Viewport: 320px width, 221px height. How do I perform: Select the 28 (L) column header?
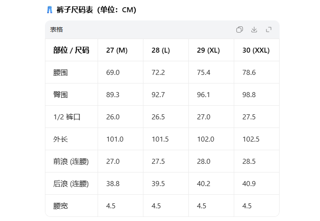(x=161, y=50)
